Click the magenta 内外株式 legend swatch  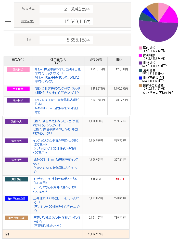(x=140, y=55)
